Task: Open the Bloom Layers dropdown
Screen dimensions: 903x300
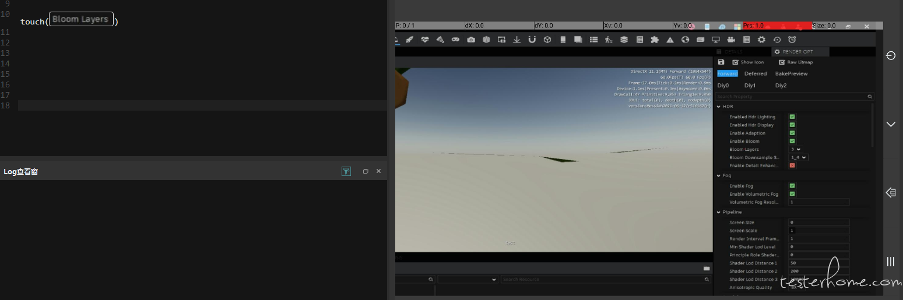Action: (796, 149)
